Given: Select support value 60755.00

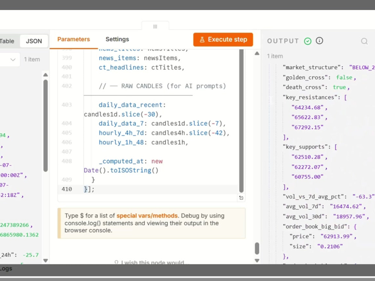Looking at the screenshot, I should click(x=307, y=177).
